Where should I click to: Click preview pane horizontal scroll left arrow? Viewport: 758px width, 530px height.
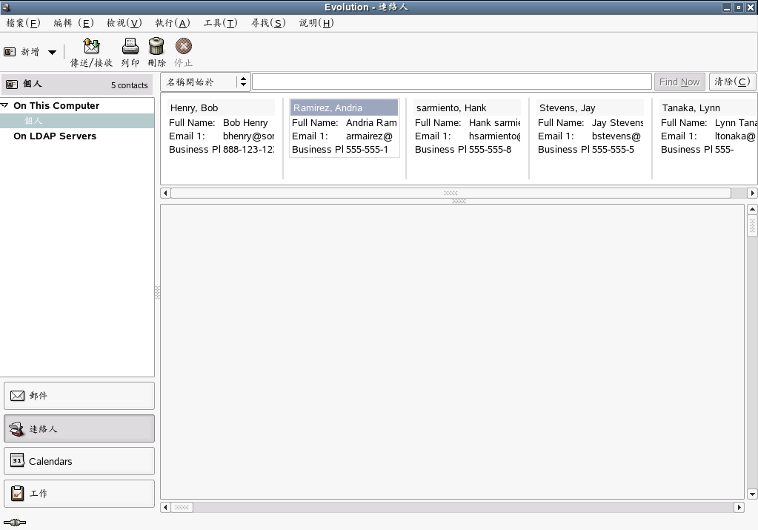pyautogui.click(x=165, y=507)
